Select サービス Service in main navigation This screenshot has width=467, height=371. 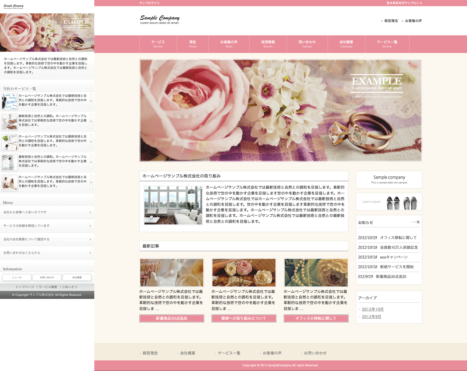coord(158,44)
